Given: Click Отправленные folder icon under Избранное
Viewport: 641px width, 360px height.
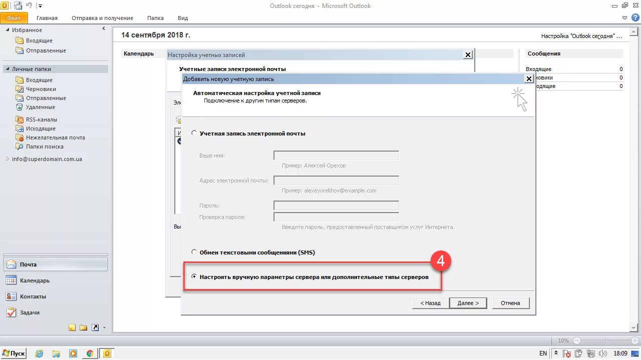Looking at the screenshot, I should pyautogui.click(x=20, y=50).
